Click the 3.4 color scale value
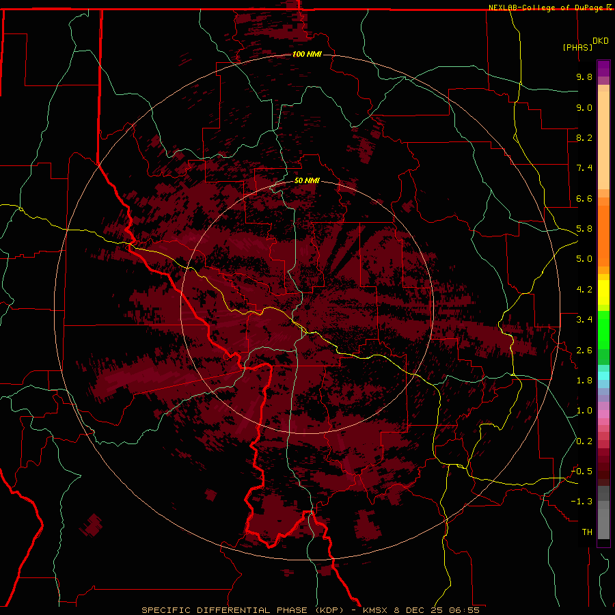This screenshot has height=615, width=615. tap(584, 320)
